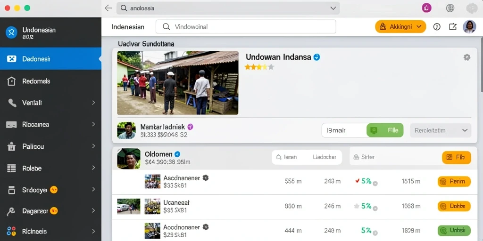
Task: Expand the Dagerzor sidebar chevron
Action: (x=93, y=211)
